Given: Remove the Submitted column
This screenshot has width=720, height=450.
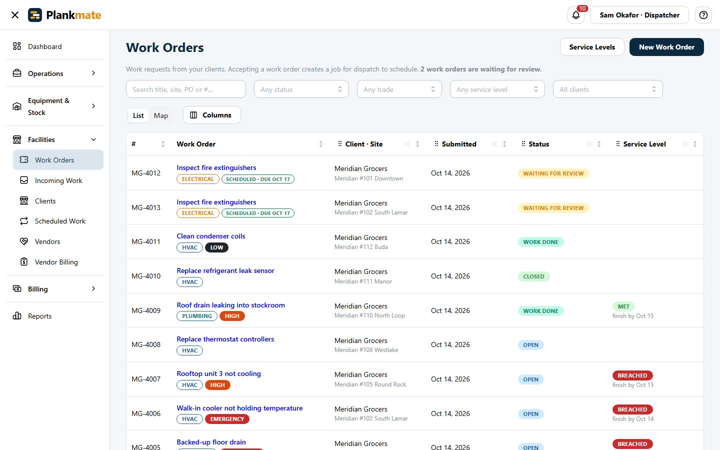Looking at the screenshot, I should [494, 144].
